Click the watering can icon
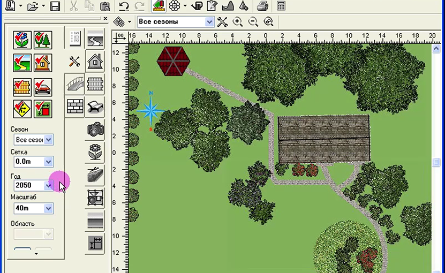The width and height of the screenshot is (445, 273). point(197,6)
